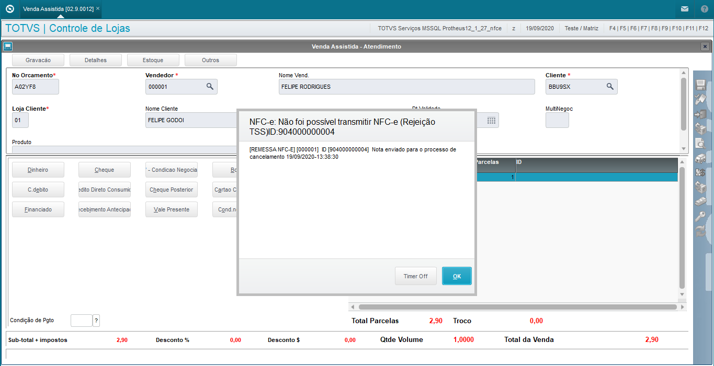Click the Nome Vend. field FELIPE RODRIGUES
Image resolution: width=714 pixels, height=366 pixels.
click(x=407, y=87)
